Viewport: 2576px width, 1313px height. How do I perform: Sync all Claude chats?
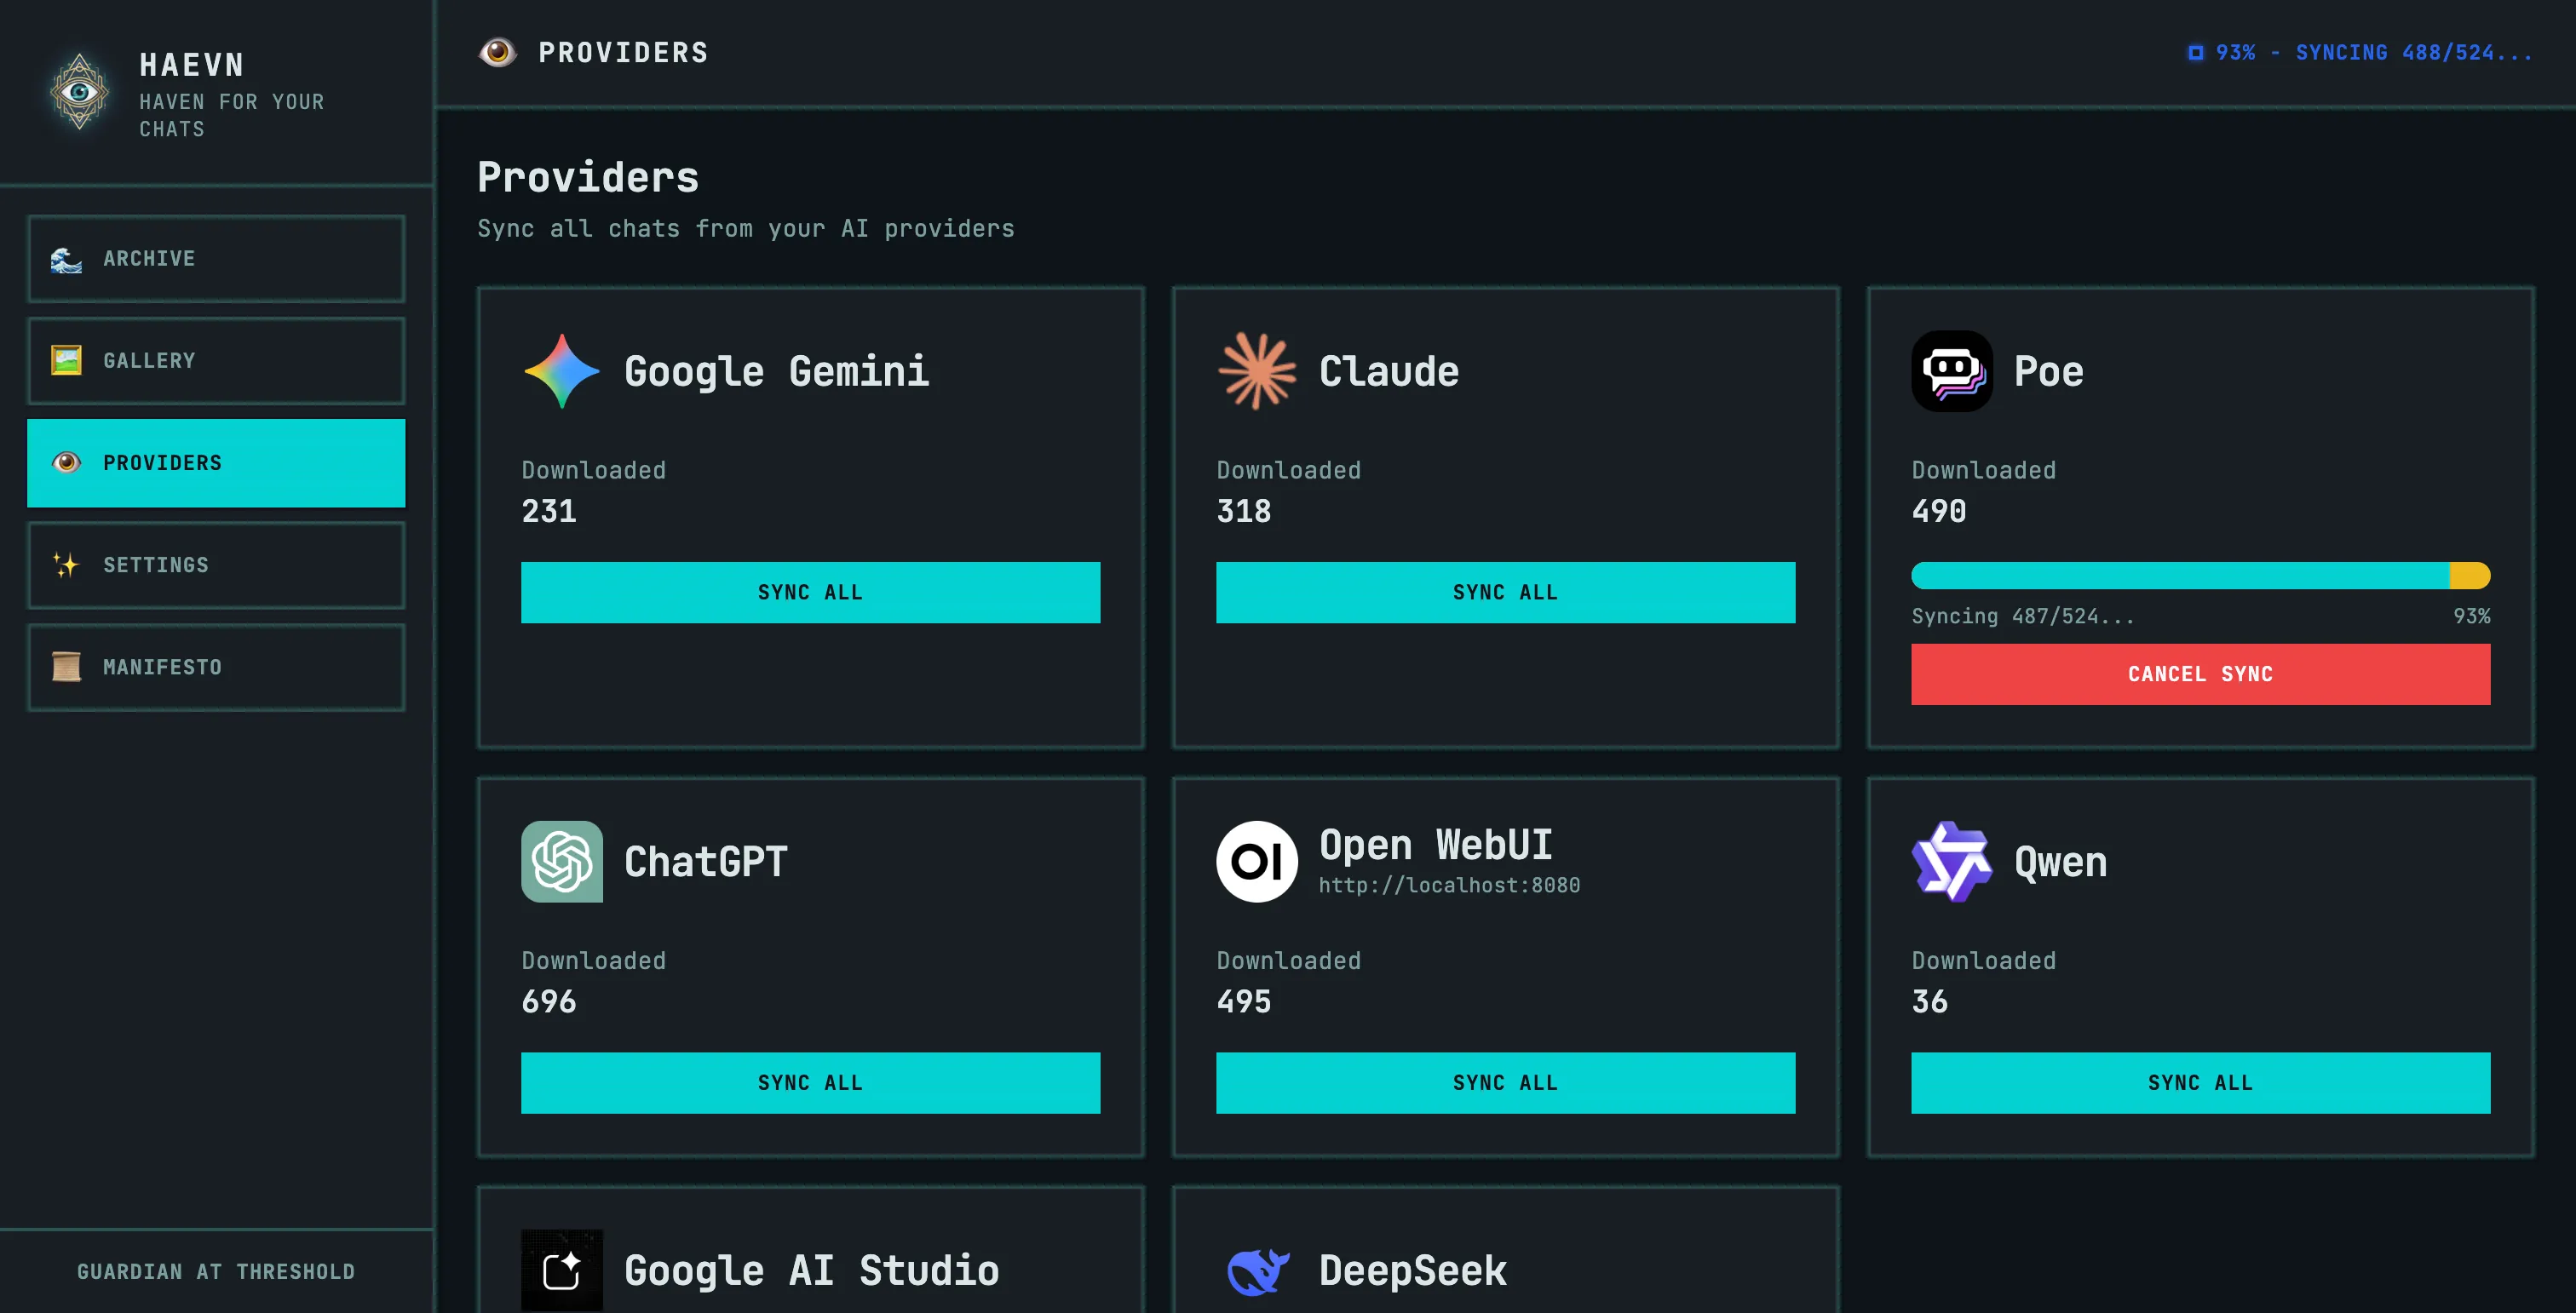point(1505,592)
